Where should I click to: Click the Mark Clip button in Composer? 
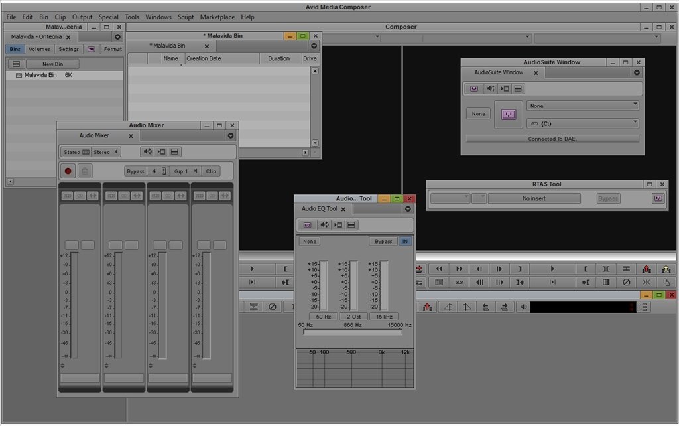click(606, 269)
